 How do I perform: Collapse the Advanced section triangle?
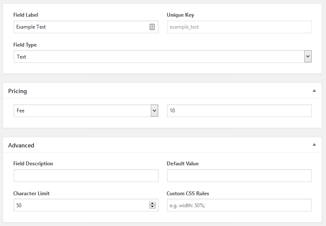314,144
